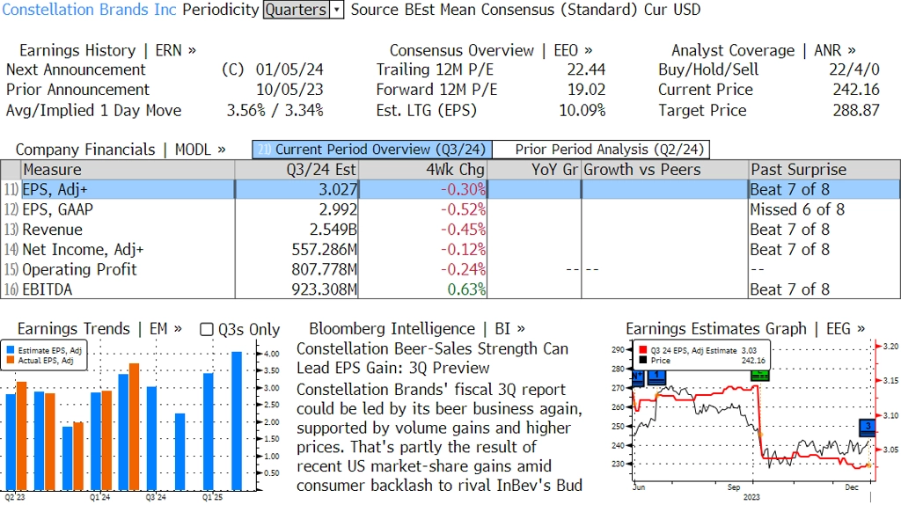Click the red EPS Adj Estimate legend swatch
The width and height of the screenshot is (901, 505).
(642, 350)
